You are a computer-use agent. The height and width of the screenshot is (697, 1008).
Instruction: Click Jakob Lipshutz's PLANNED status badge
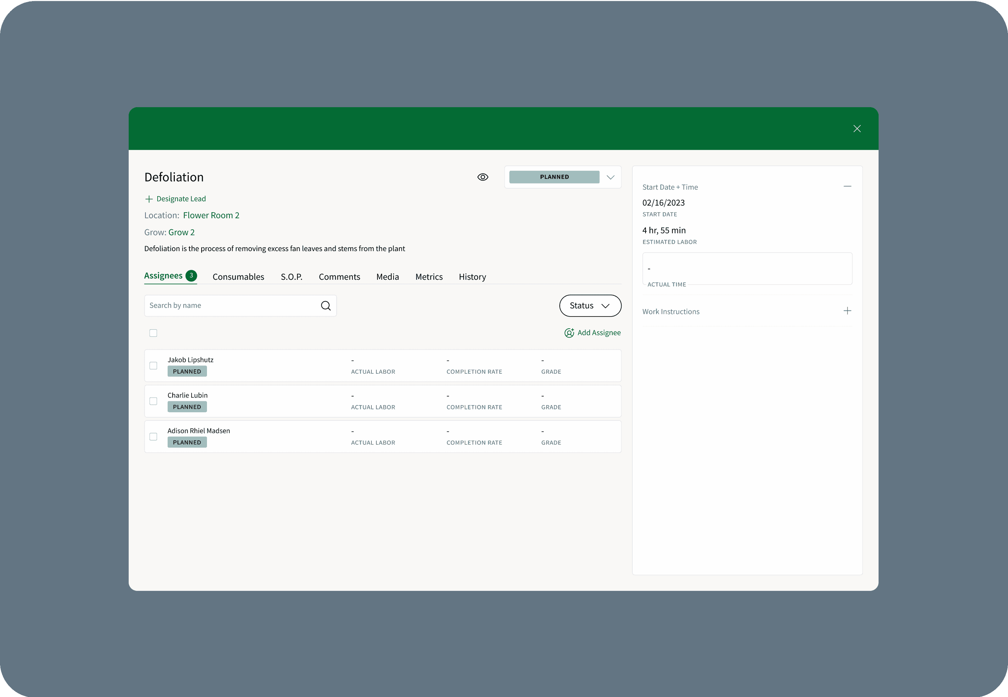(x=187, y=371)
